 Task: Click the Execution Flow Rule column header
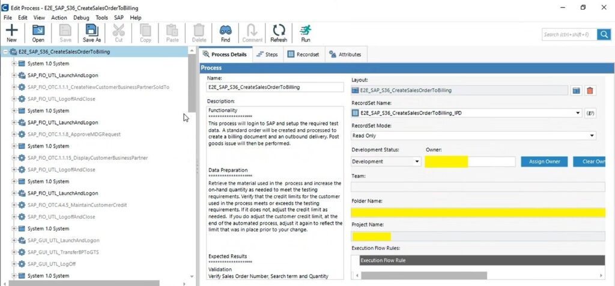tap(482, 261)
